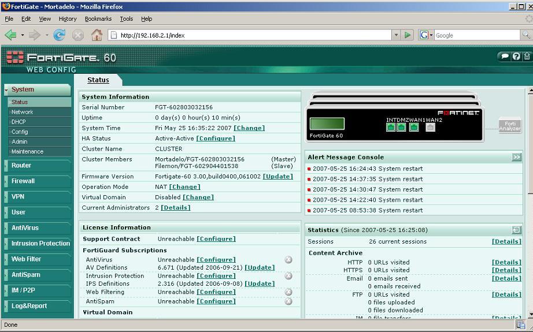This screenshot has height=332, width=533.
Task: Reload the page with the Refresh icon
Action: tap(59, 35)
